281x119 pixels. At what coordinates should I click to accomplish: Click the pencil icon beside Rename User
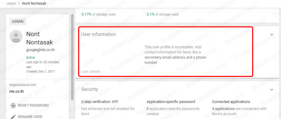click(x=13, y=117)
